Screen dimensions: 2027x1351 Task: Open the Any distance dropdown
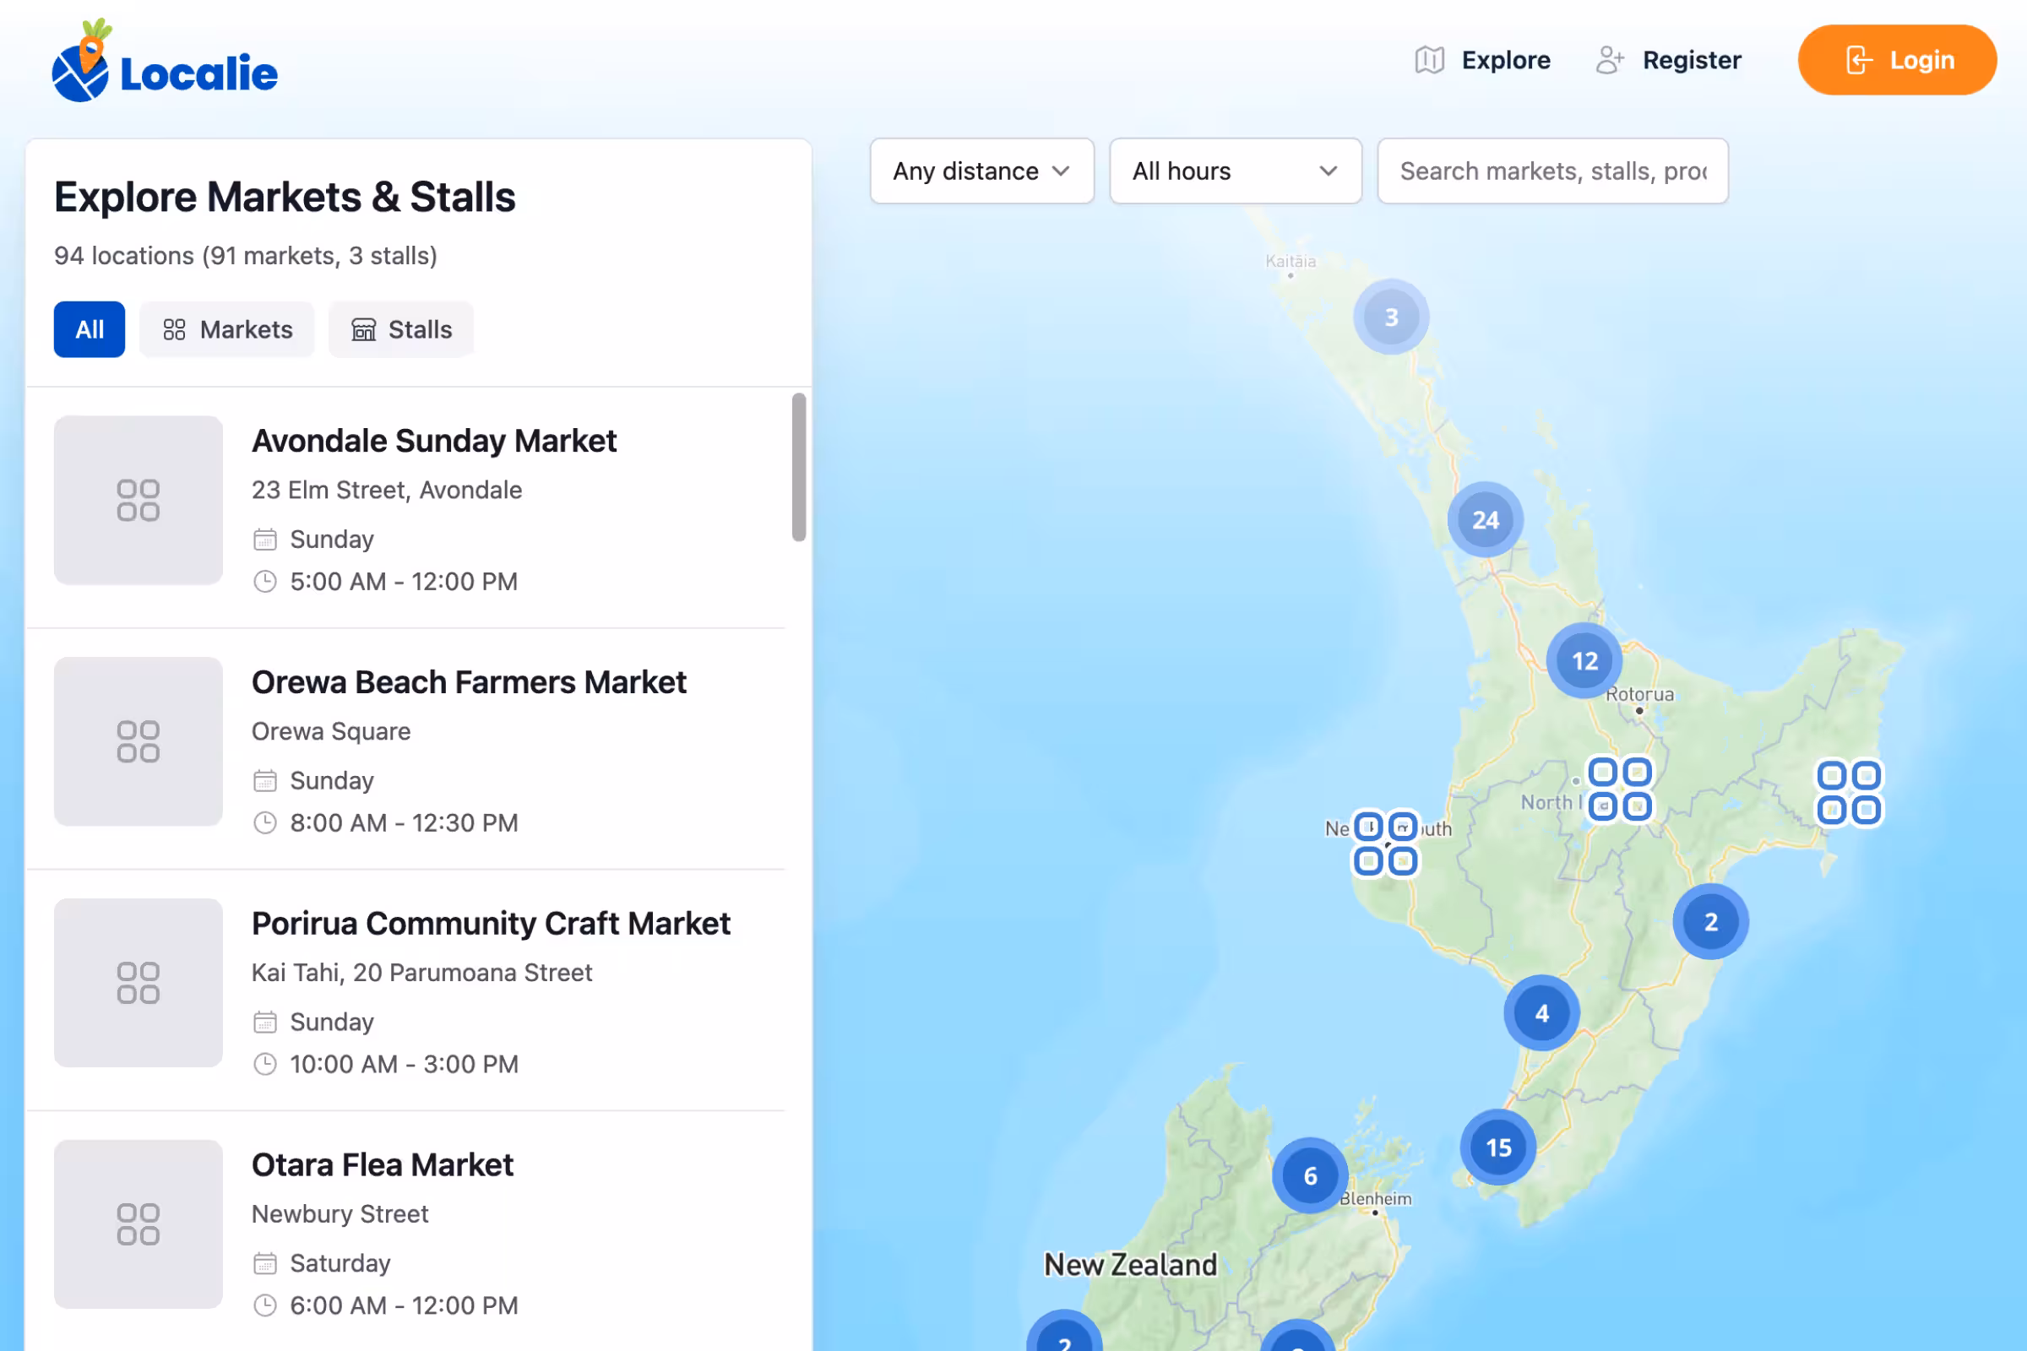[981, 171]
